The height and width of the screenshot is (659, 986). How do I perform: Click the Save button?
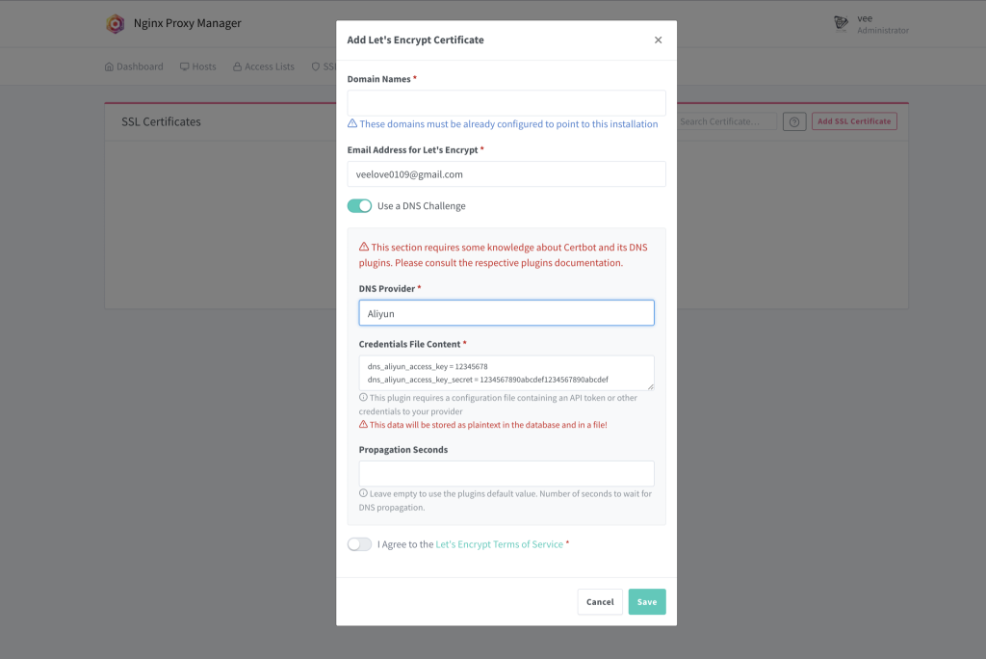point(646,602)
